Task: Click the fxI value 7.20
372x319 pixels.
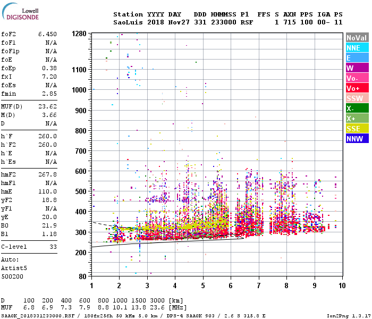Action: click(49, 77)
